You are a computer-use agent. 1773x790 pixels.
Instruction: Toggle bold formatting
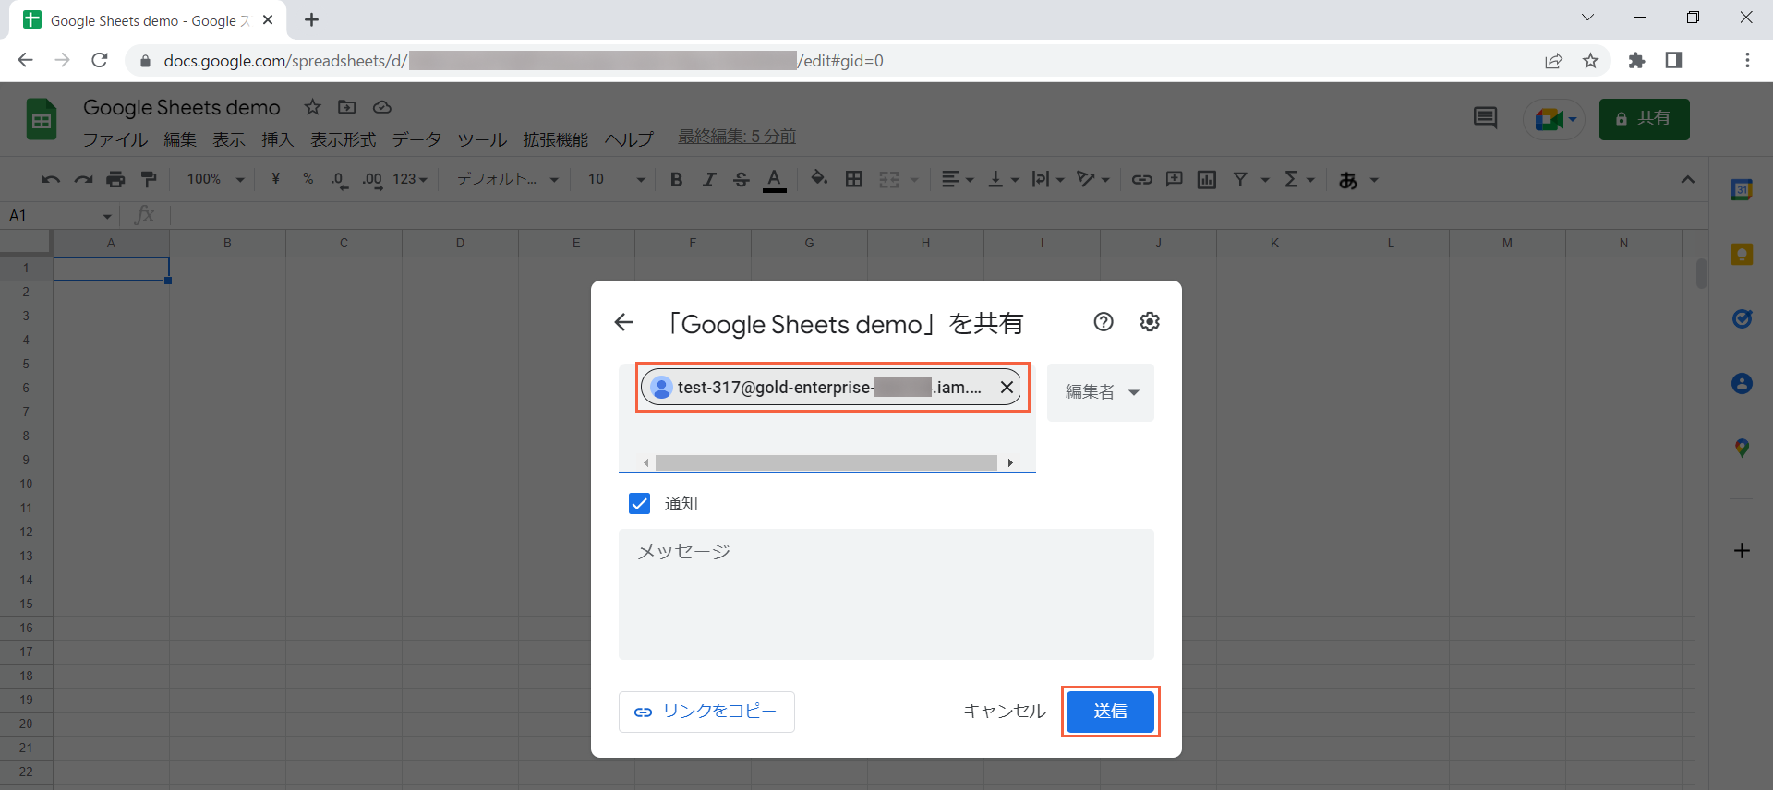[x=676, y=179]
